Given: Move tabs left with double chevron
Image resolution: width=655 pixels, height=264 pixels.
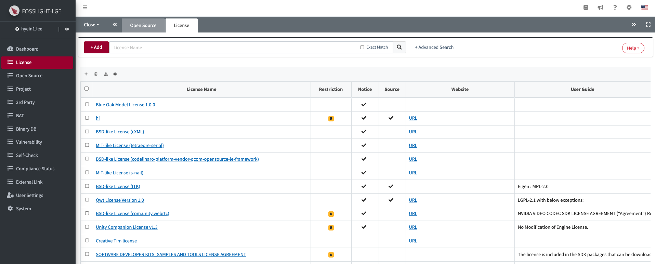Looking at the screenshot, I should [115, 25].
